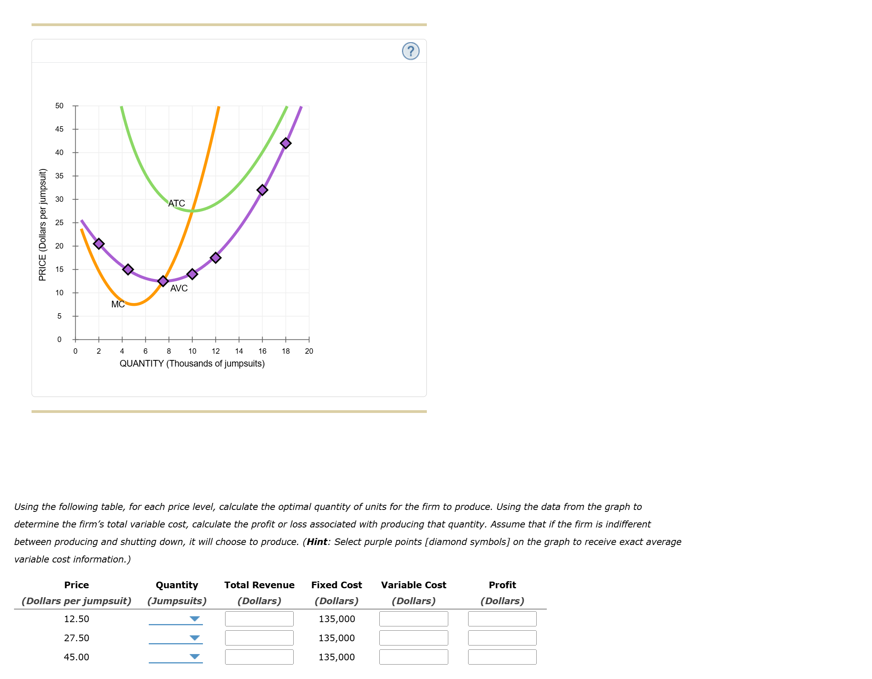Click the 45.00 price cell
Viewport: 872px width, 679px height.
(x=77, y=657)
